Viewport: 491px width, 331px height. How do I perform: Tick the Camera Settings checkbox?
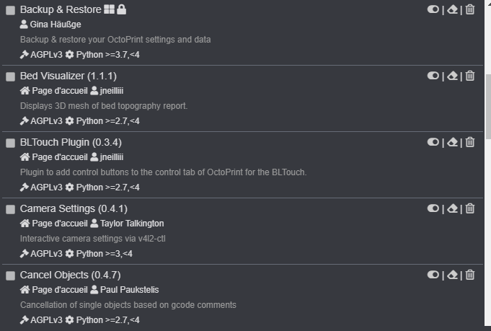click(x=11, y=210)
